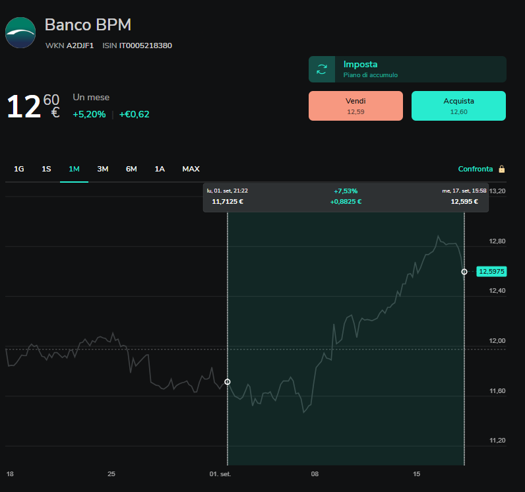Image resolution: width=525 pixels, height=492 pixels.
Task: Select the 1M time range tab
Action: (x=74, y=169)
